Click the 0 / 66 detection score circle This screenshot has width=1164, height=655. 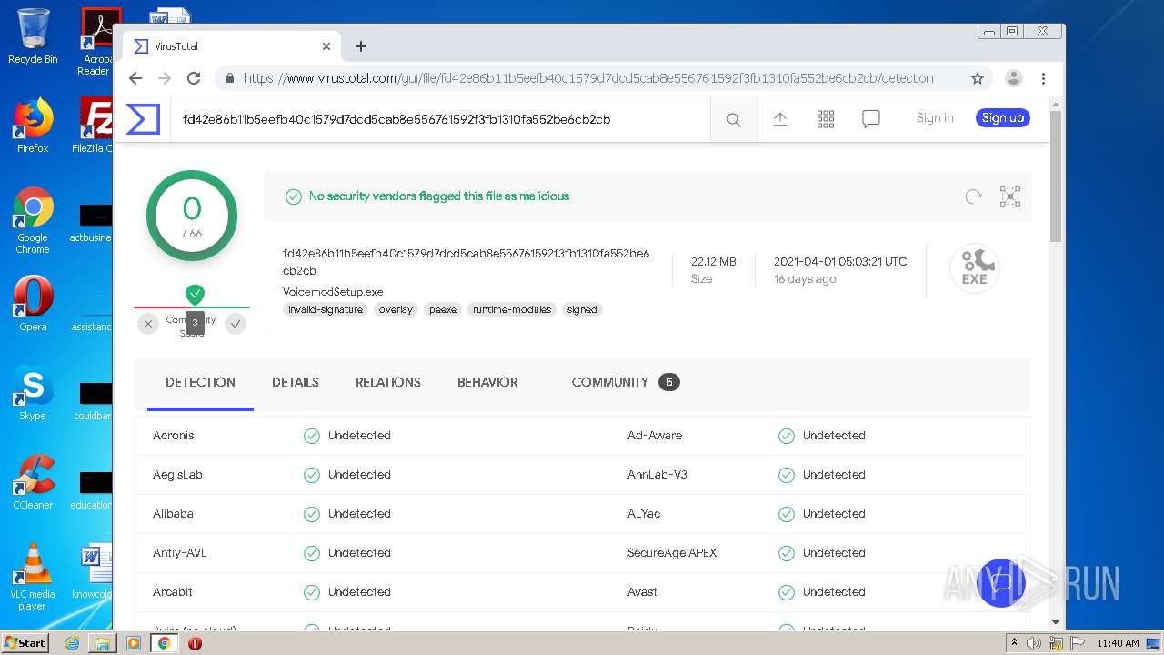[192, 217]
